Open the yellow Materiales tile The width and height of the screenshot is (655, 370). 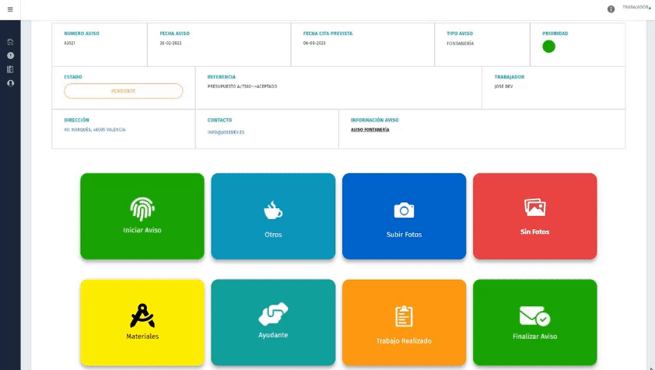coord(142,322)
